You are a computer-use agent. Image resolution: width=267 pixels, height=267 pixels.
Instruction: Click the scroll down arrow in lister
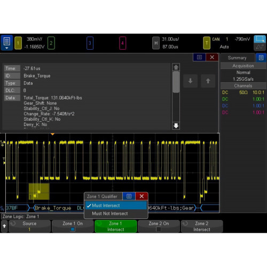point(176,125)
